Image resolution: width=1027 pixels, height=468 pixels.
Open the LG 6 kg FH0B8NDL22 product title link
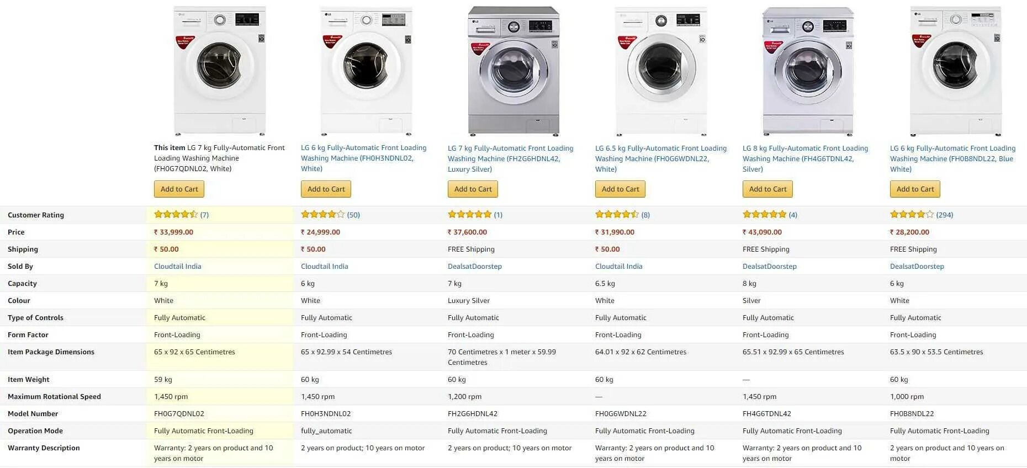(952, 159)
